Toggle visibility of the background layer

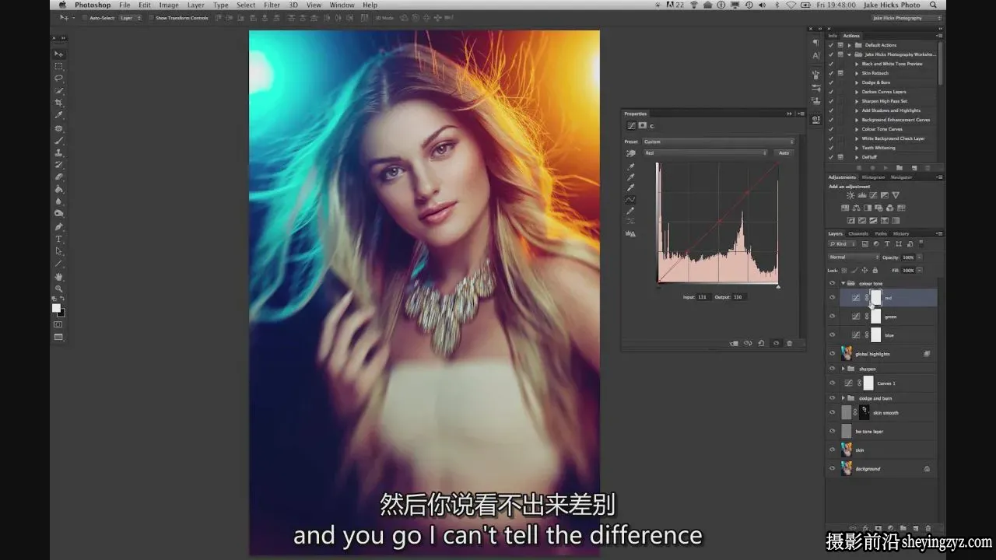click(832, 469)
